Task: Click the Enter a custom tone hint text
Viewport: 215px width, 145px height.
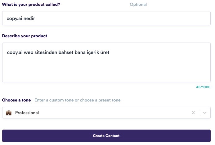Action: [x=78, y=100]
